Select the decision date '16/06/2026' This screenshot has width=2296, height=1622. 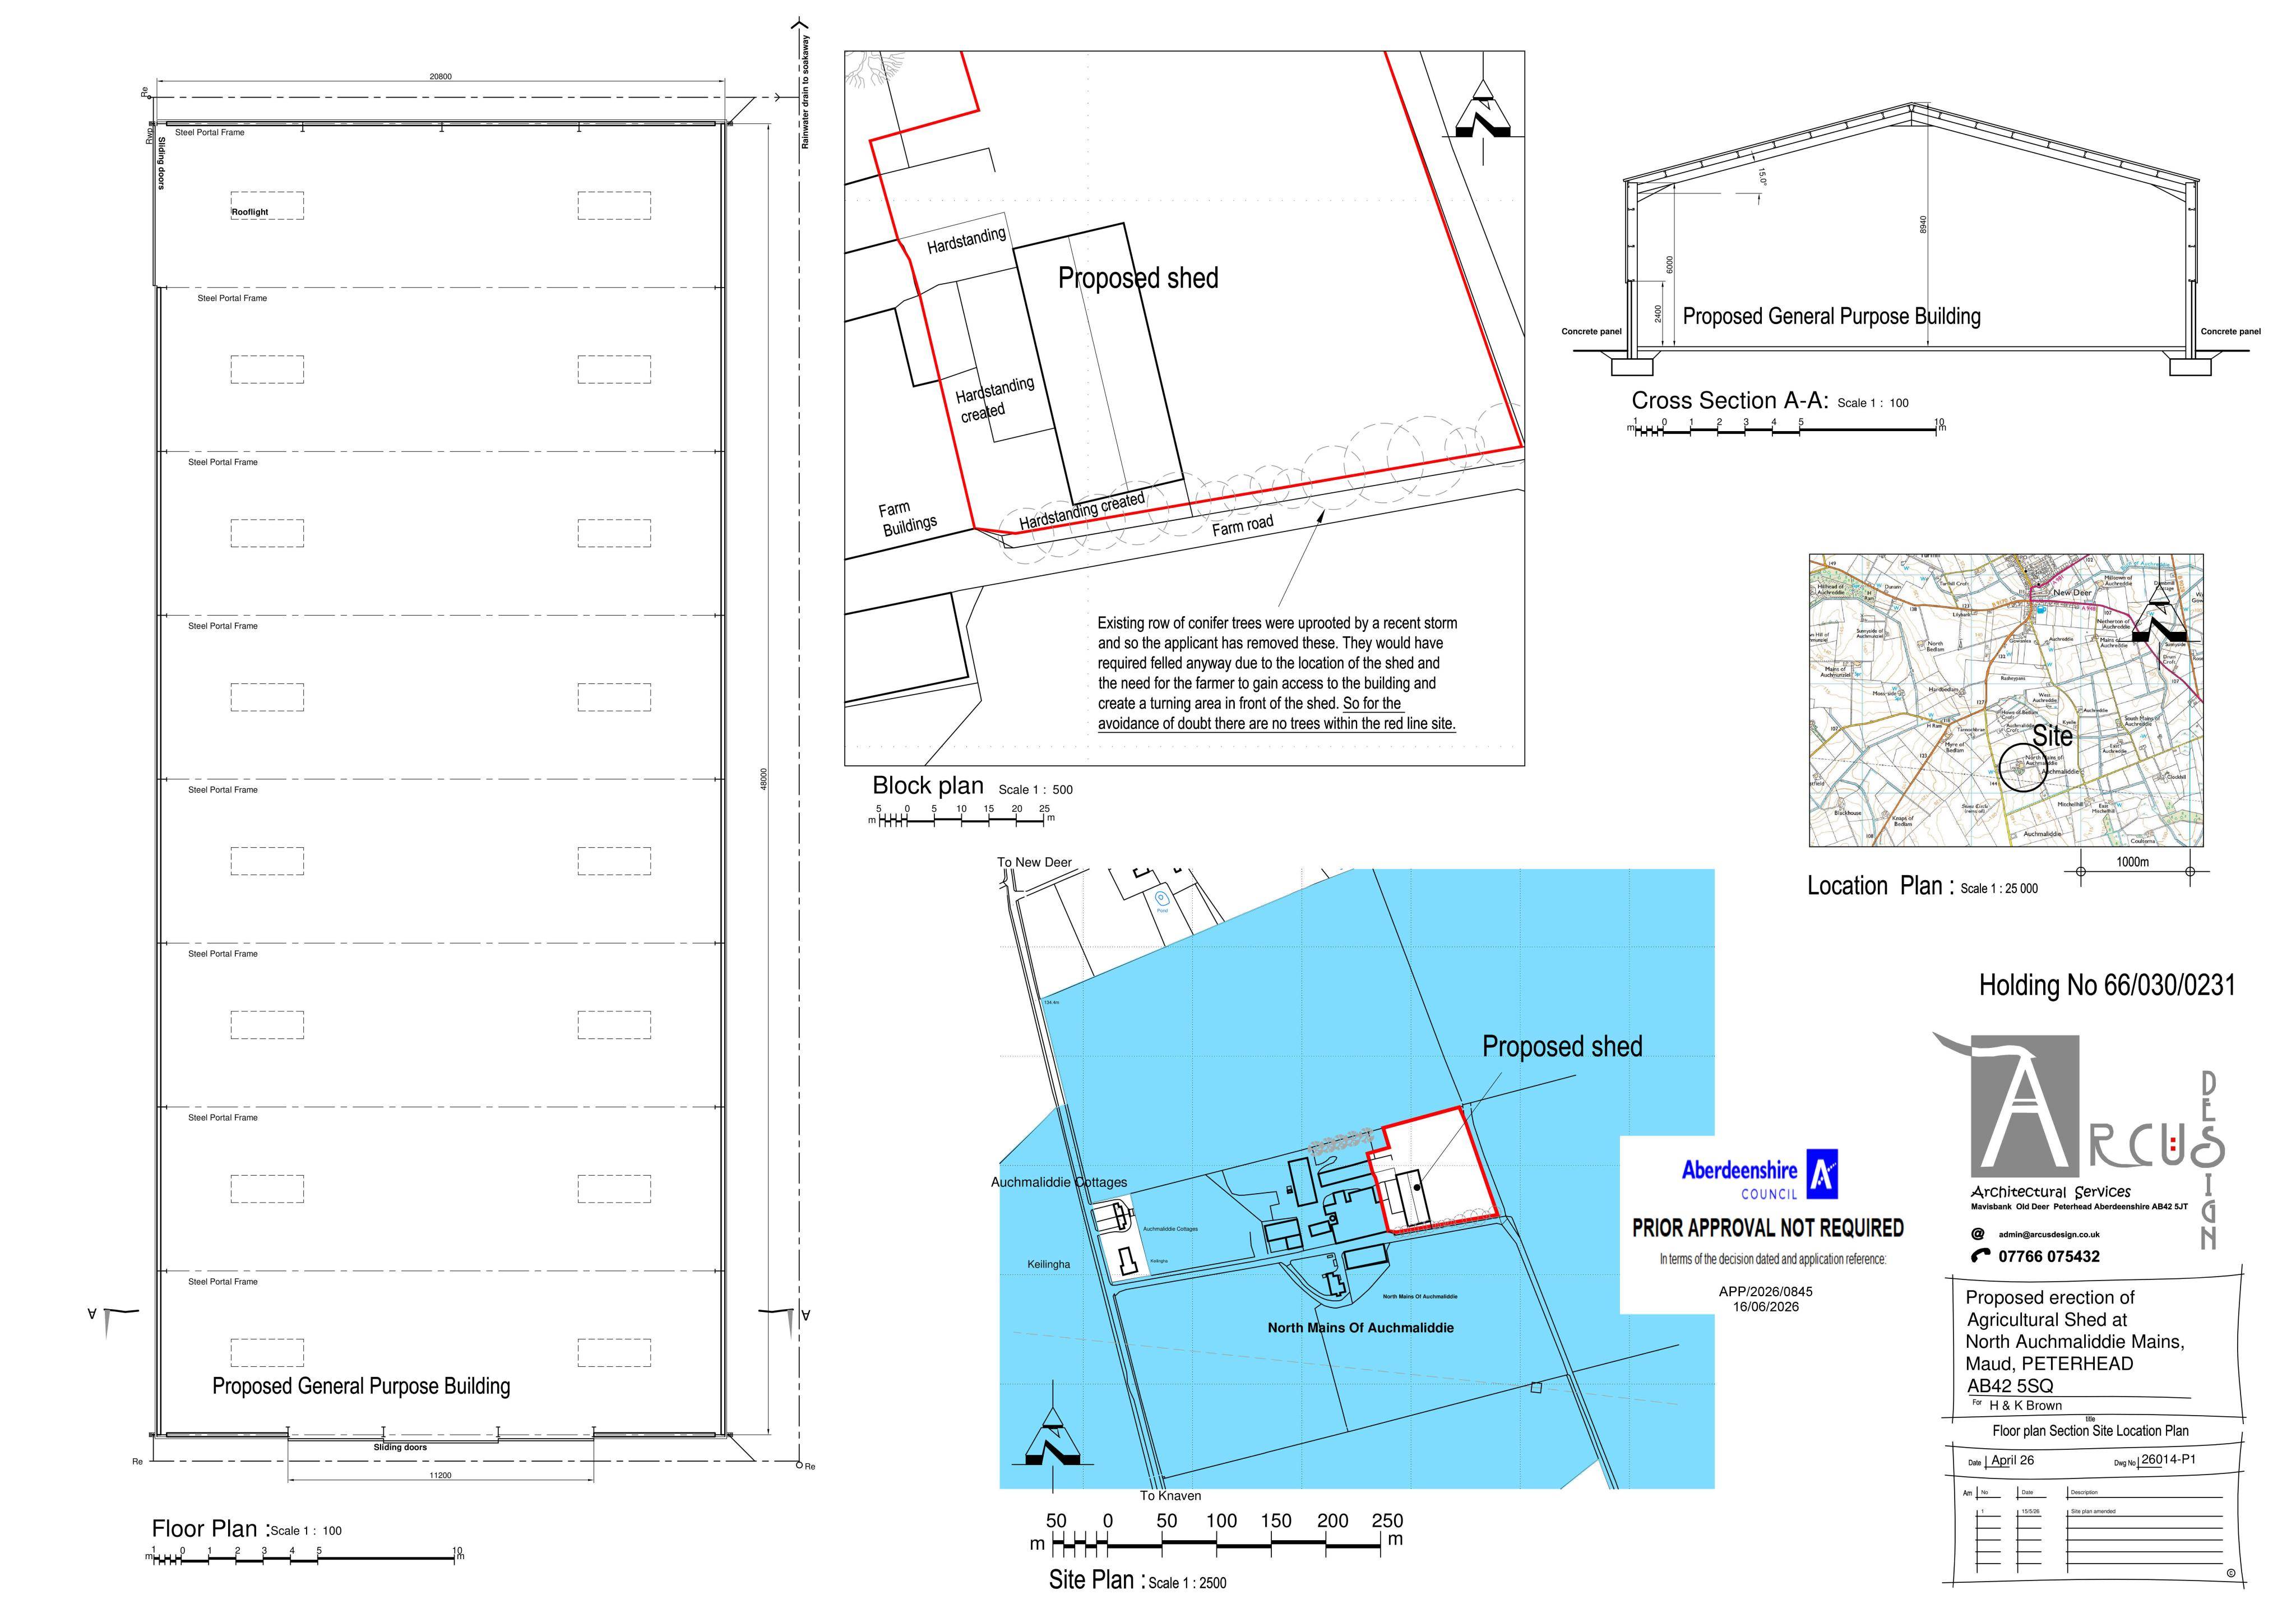click(1766, 1307)
